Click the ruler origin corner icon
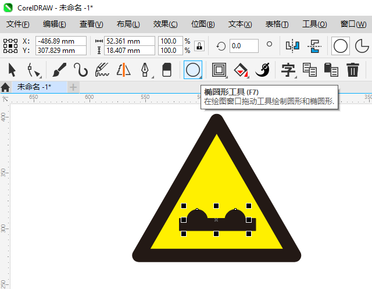This screenshot has height=289, width=372. click(5, 98)
